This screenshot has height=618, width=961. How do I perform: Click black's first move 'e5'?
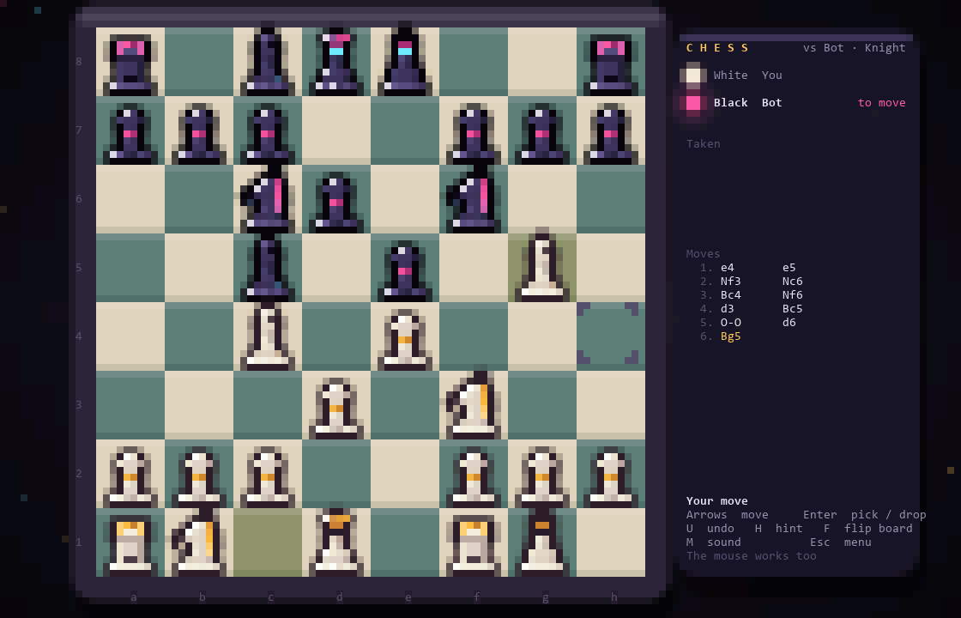point(789,267)
